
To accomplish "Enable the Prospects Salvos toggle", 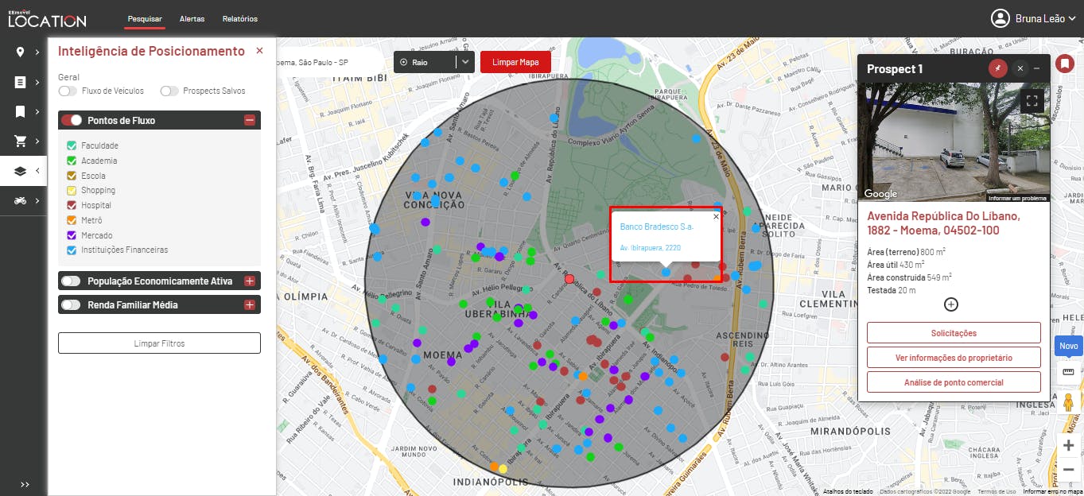I will click(x=169, y=91).
